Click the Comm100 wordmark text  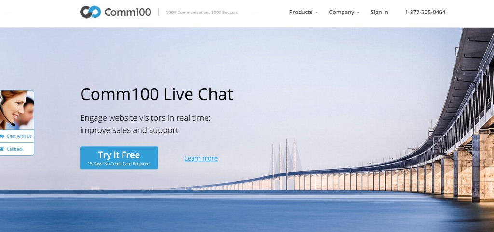(127, 12)
